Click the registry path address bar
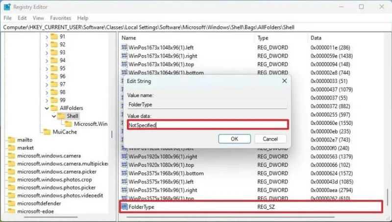Image resolution: width=392 pixels, height=222 pixels. coord(196,27)
